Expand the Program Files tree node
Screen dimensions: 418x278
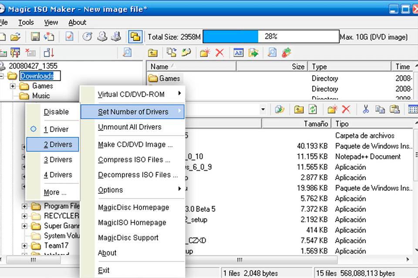[x=24, y=206]
